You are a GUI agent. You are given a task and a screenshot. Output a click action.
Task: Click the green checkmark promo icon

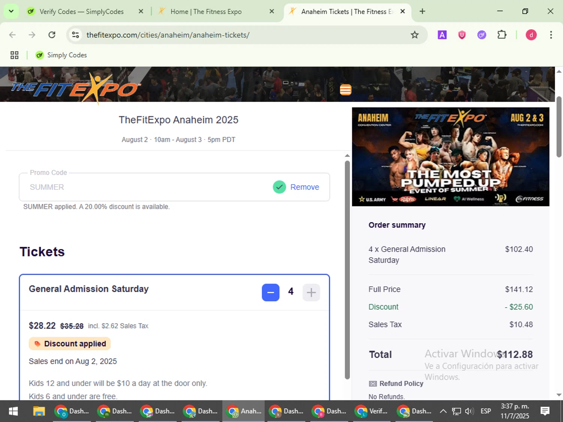tap(279, 187)
